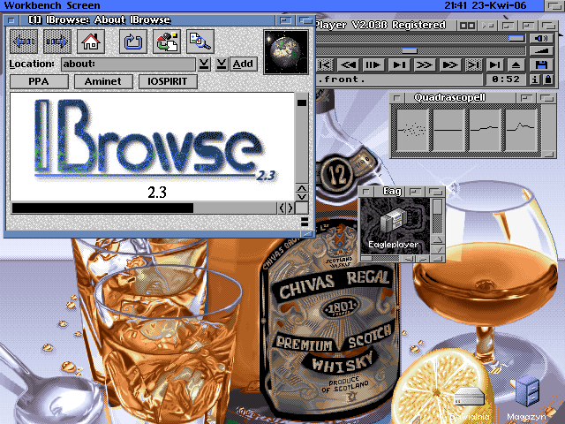Toggle pause/play in the player
The width and height of the screenshot is (565, 424).
373,64
